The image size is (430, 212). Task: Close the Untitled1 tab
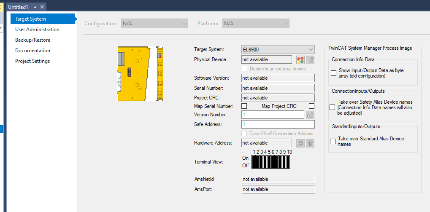tap(42, 7)
